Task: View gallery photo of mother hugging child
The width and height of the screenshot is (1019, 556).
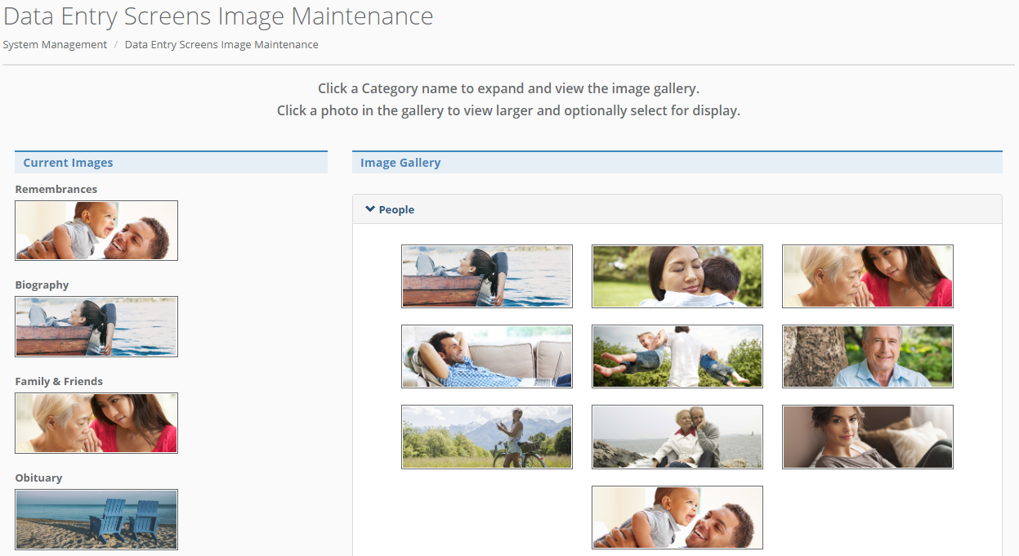Action: click(677, 276)
